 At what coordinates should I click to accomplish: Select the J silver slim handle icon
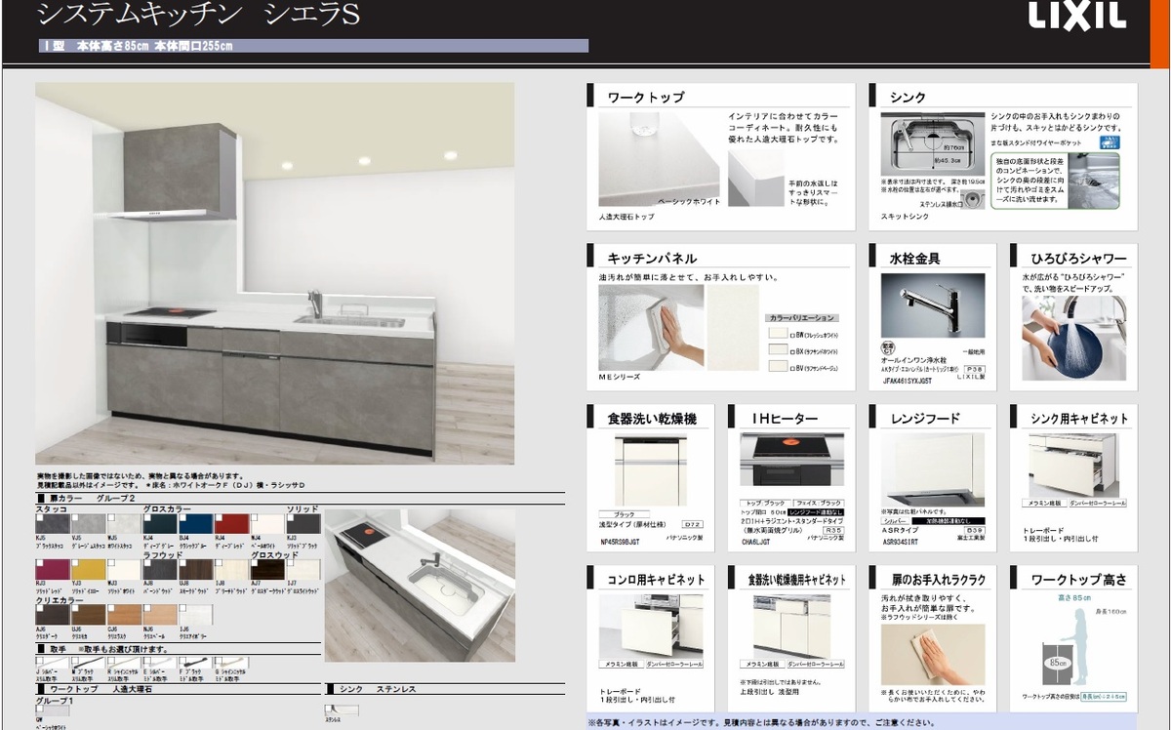pos(52,663)
